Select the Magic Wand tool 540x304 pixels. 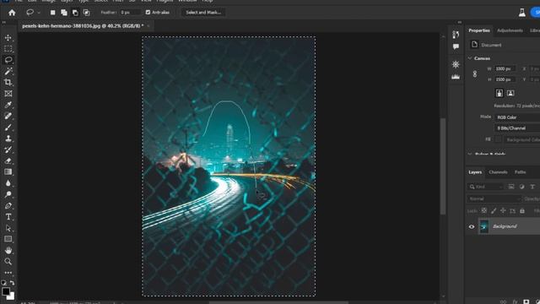pyautogui.click(x=8, y=71)
